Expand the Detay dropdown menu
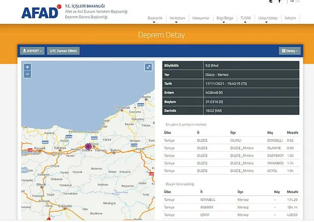314x222 pixels. 290,51
